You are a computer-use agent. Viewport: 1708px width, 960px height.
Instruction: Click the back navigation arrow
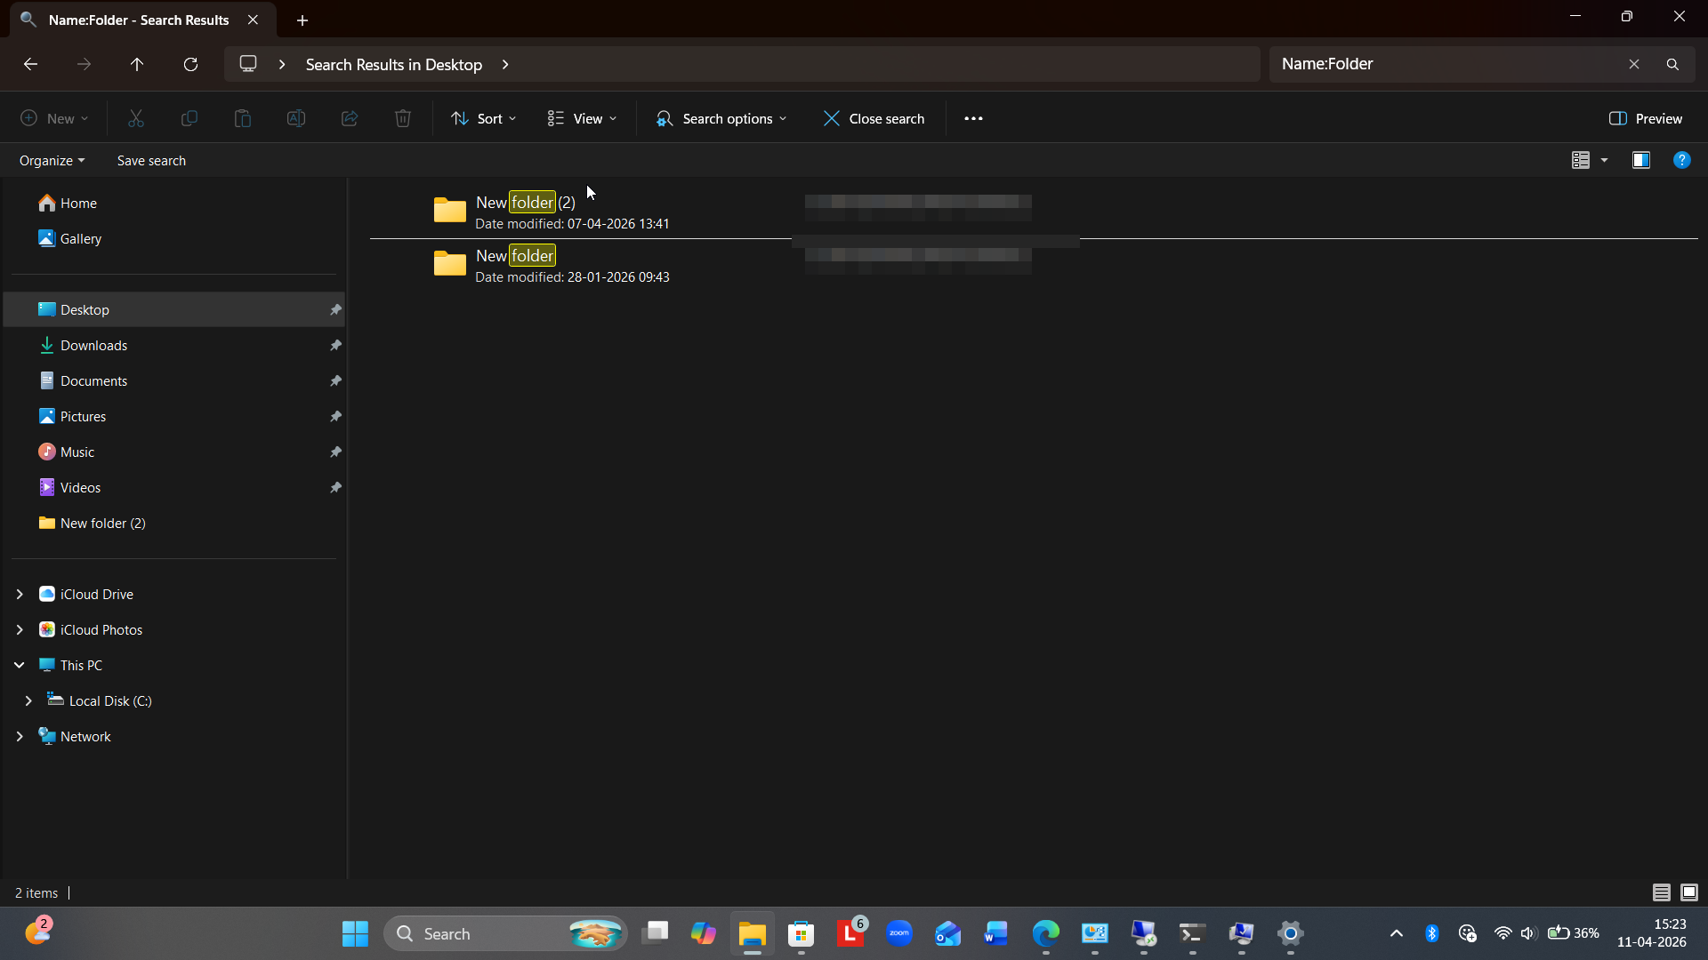pos(30,64)
